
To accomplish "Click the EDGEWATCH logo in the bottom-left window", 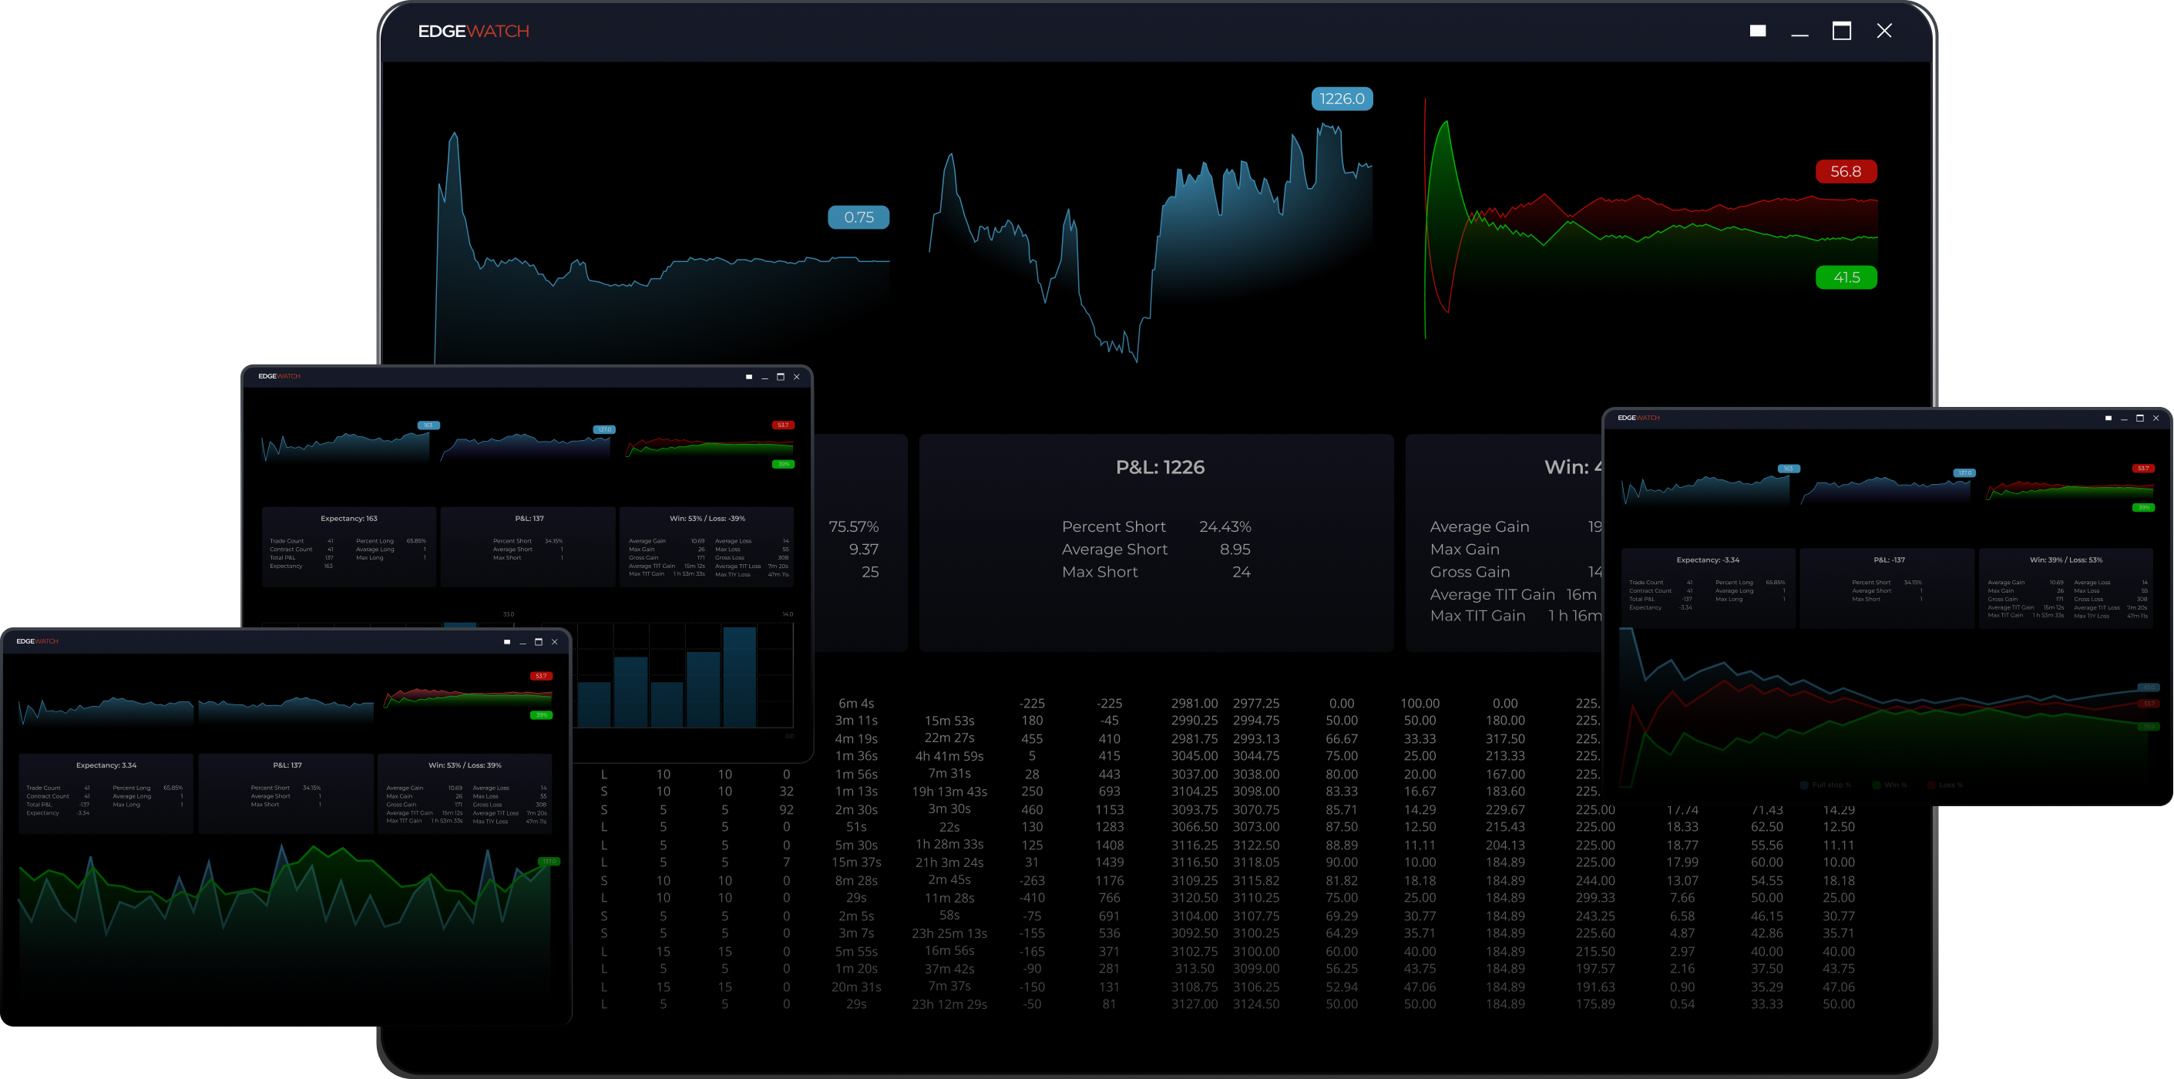I will tap(37, 640).
